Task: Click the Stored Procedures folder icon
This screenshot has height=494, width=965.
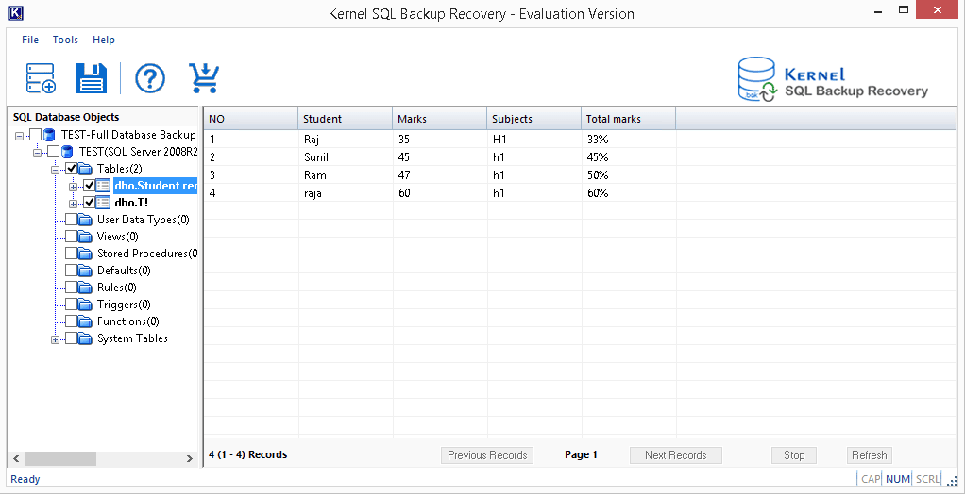Action: pos(85,254)
